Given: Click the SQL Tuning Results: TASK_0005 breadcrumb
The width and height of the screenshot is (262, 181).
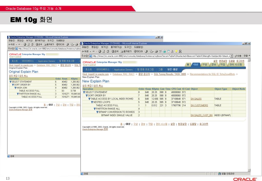Looking at the screenshot, I should tap(170, 74).
